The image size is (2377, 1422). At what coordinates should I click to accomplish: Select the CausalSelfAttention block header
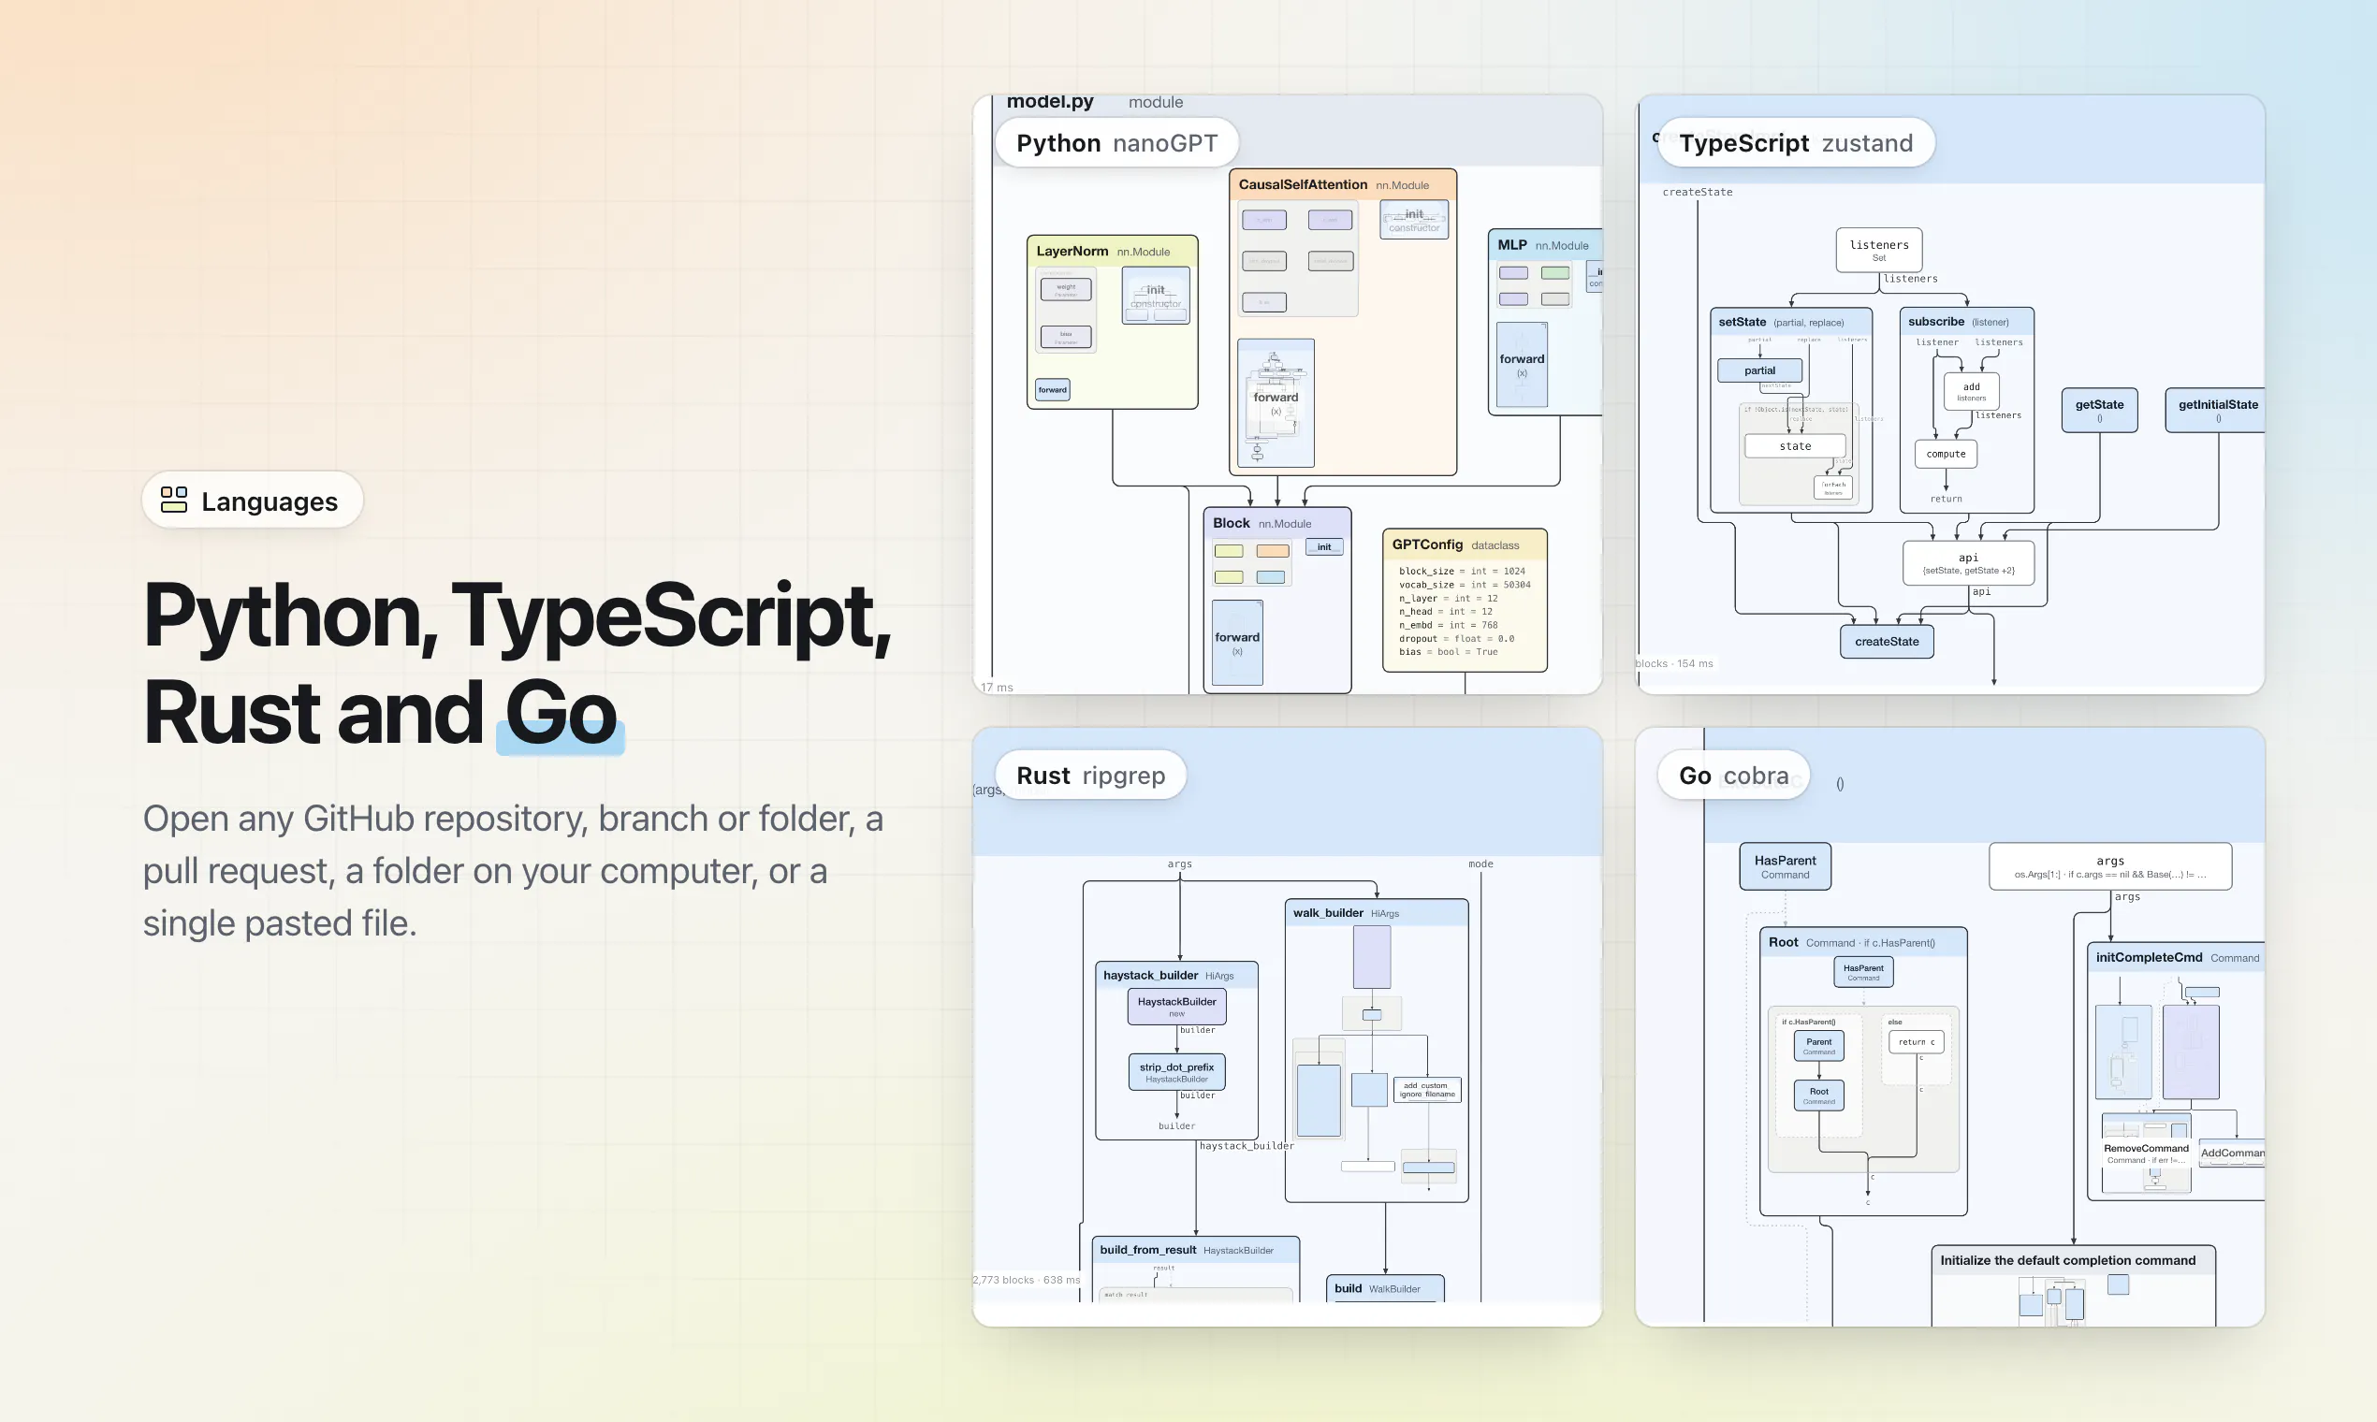(x=1342, y=184)
